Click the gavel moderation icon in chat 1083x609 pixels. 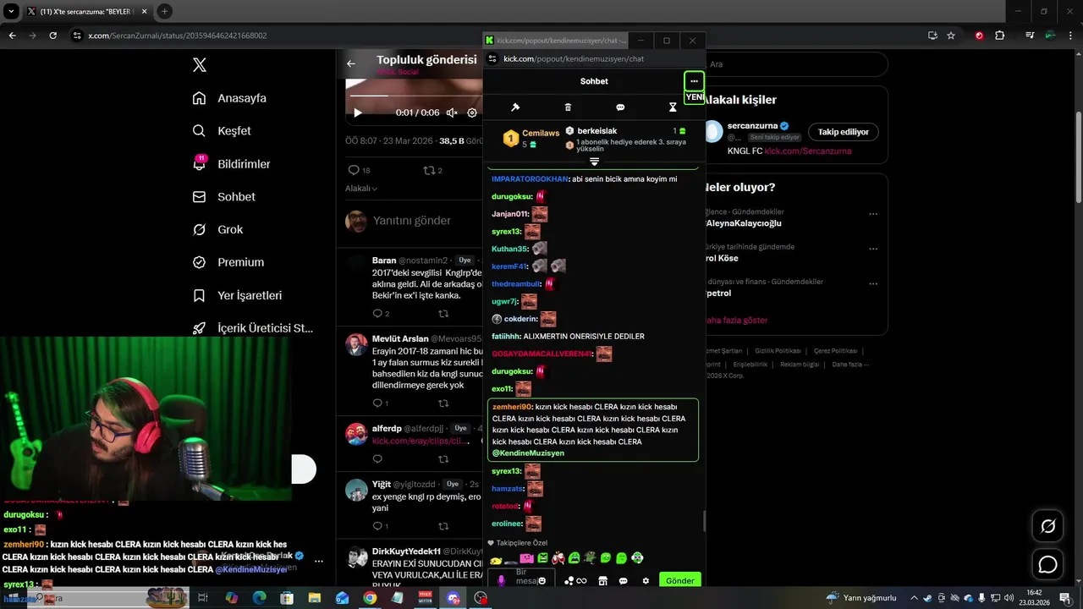(515, 107)
